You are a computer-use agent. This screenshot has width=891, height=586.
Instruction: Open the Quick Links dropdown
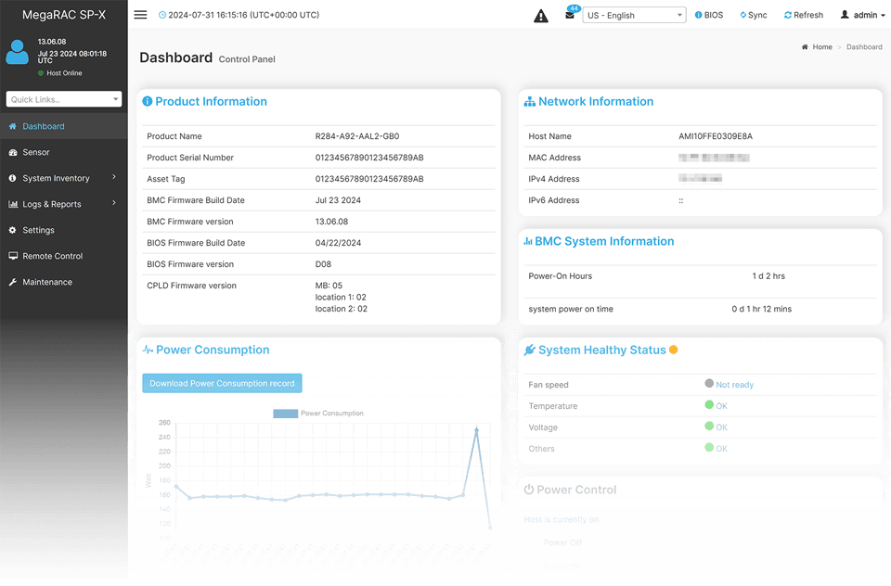(x=63, y=99)
